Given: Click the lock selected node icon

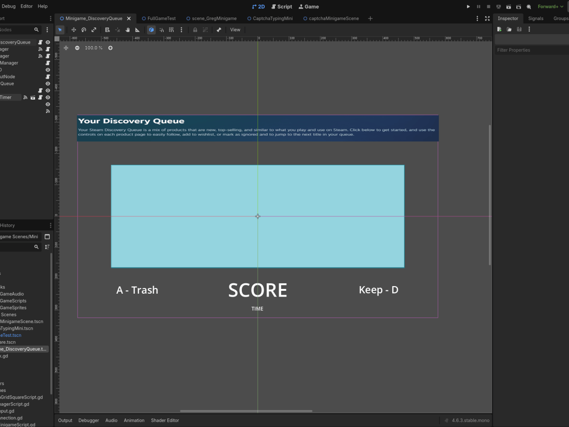Looking at the screenshot, I should 195,29.
